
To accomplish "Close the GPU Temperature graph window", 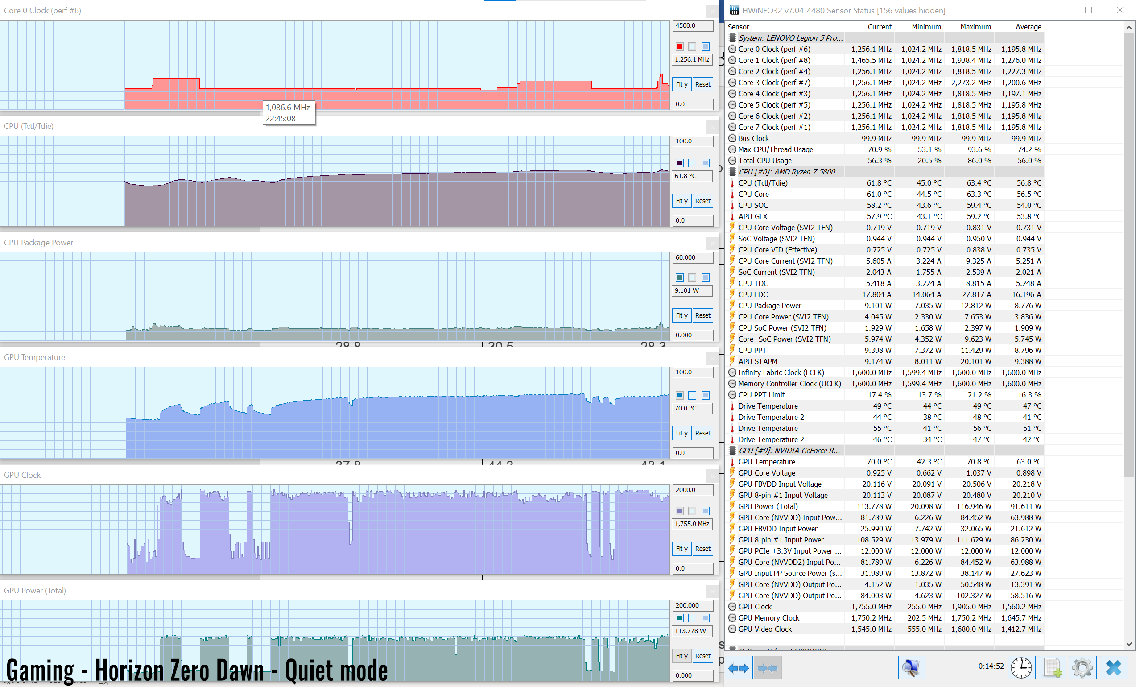I will pyautogui.click(x=712, y=358).
